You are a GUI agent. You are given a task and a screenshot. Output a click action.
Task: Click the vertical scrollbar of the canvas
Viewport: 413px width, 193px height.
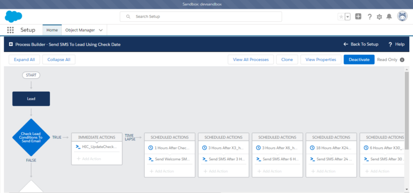pos(407,110)
